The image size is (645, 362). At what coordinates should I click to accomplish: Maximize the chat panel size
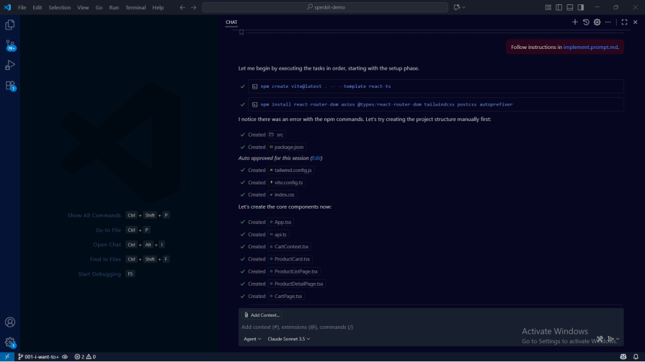click(x=624, y=22)
